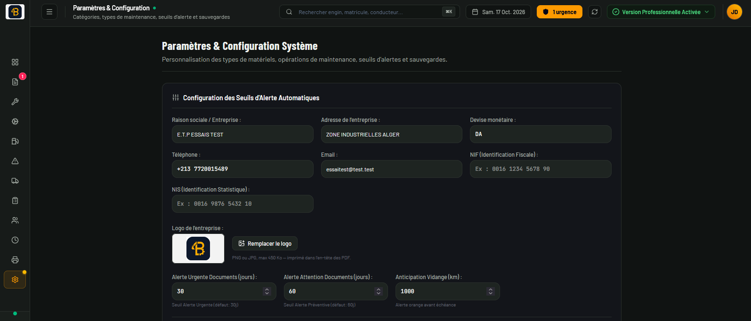Click the company logo preview thumbnail

tap(198, 249)
